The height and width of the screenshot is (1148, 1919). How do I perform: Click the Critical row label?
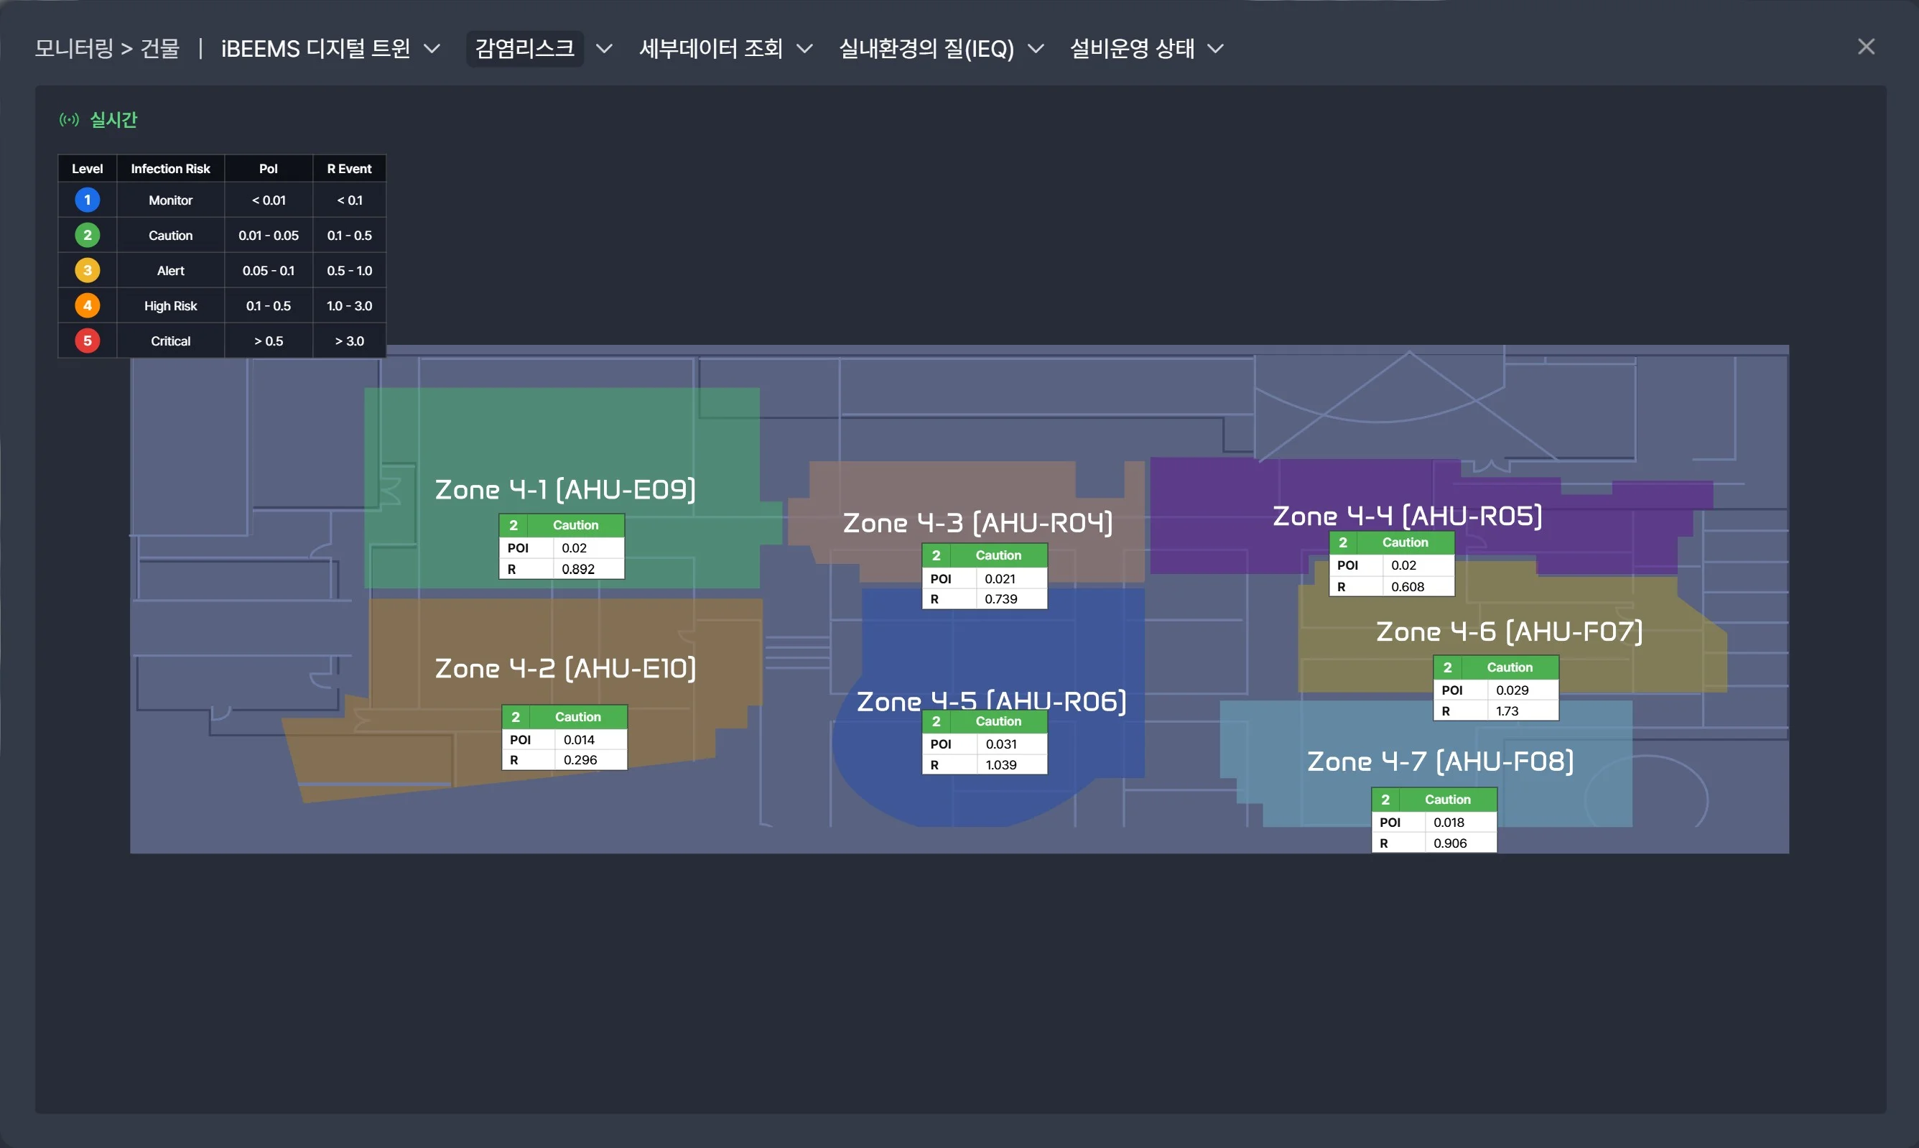tap(170, 341)
